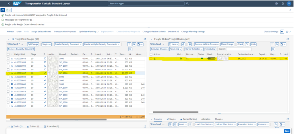Tick the highlighted freight order $1 row checkbox
Screen dimensions: 294x135
tap(151, 58)
